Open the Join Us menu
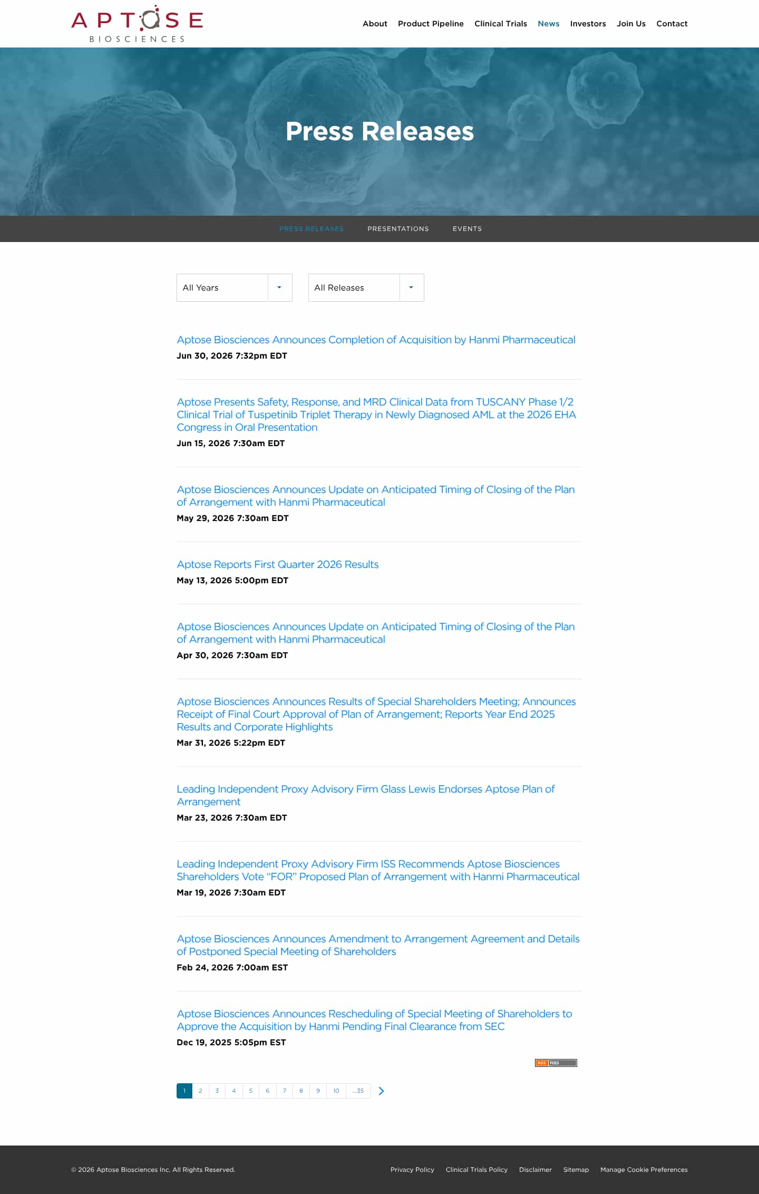 pyautogui.click(x=631, y=24)
